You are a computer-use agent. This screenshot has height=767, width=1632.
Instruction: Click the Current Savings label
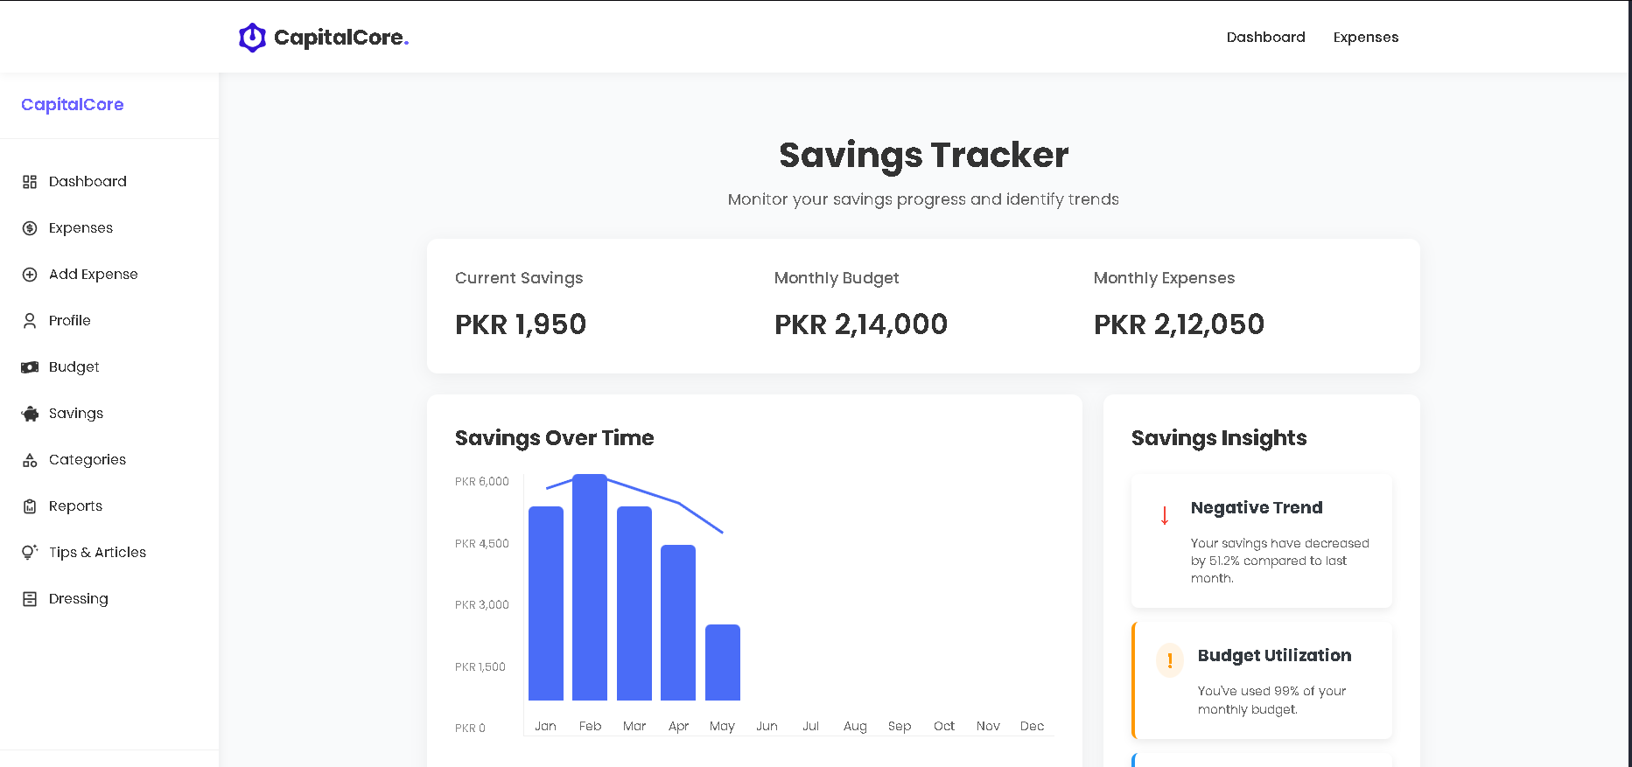(519, 278)
